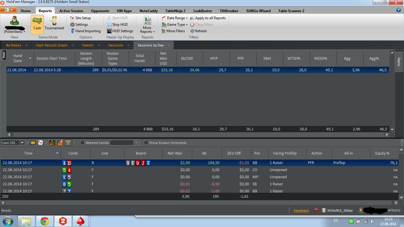Image resolution: width=404 pixels, height=227 pixels.
Task: Click the NI2toNL5_10day database icon
Action: [x=324, y=210]
